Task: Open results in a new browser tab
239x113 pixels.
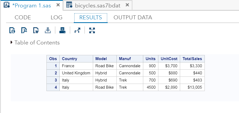Action: pyautogui.click(x=77, y=31)
